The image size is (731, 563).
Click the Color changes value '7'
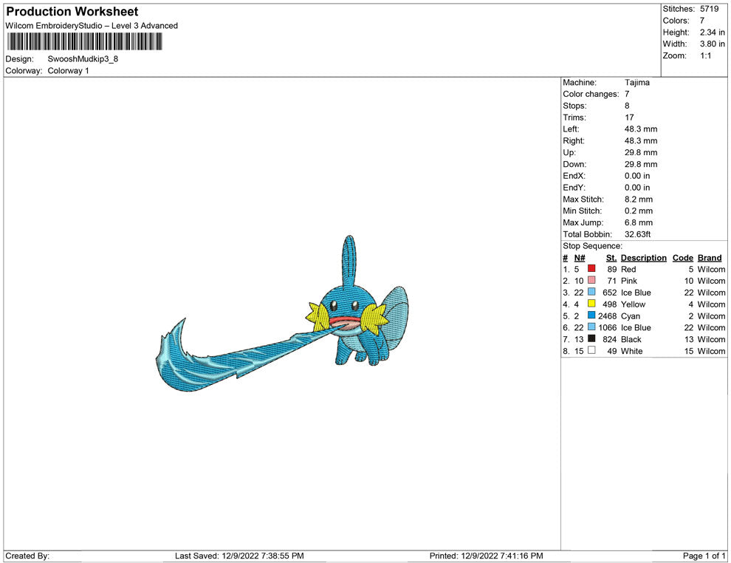pos(627,95)
